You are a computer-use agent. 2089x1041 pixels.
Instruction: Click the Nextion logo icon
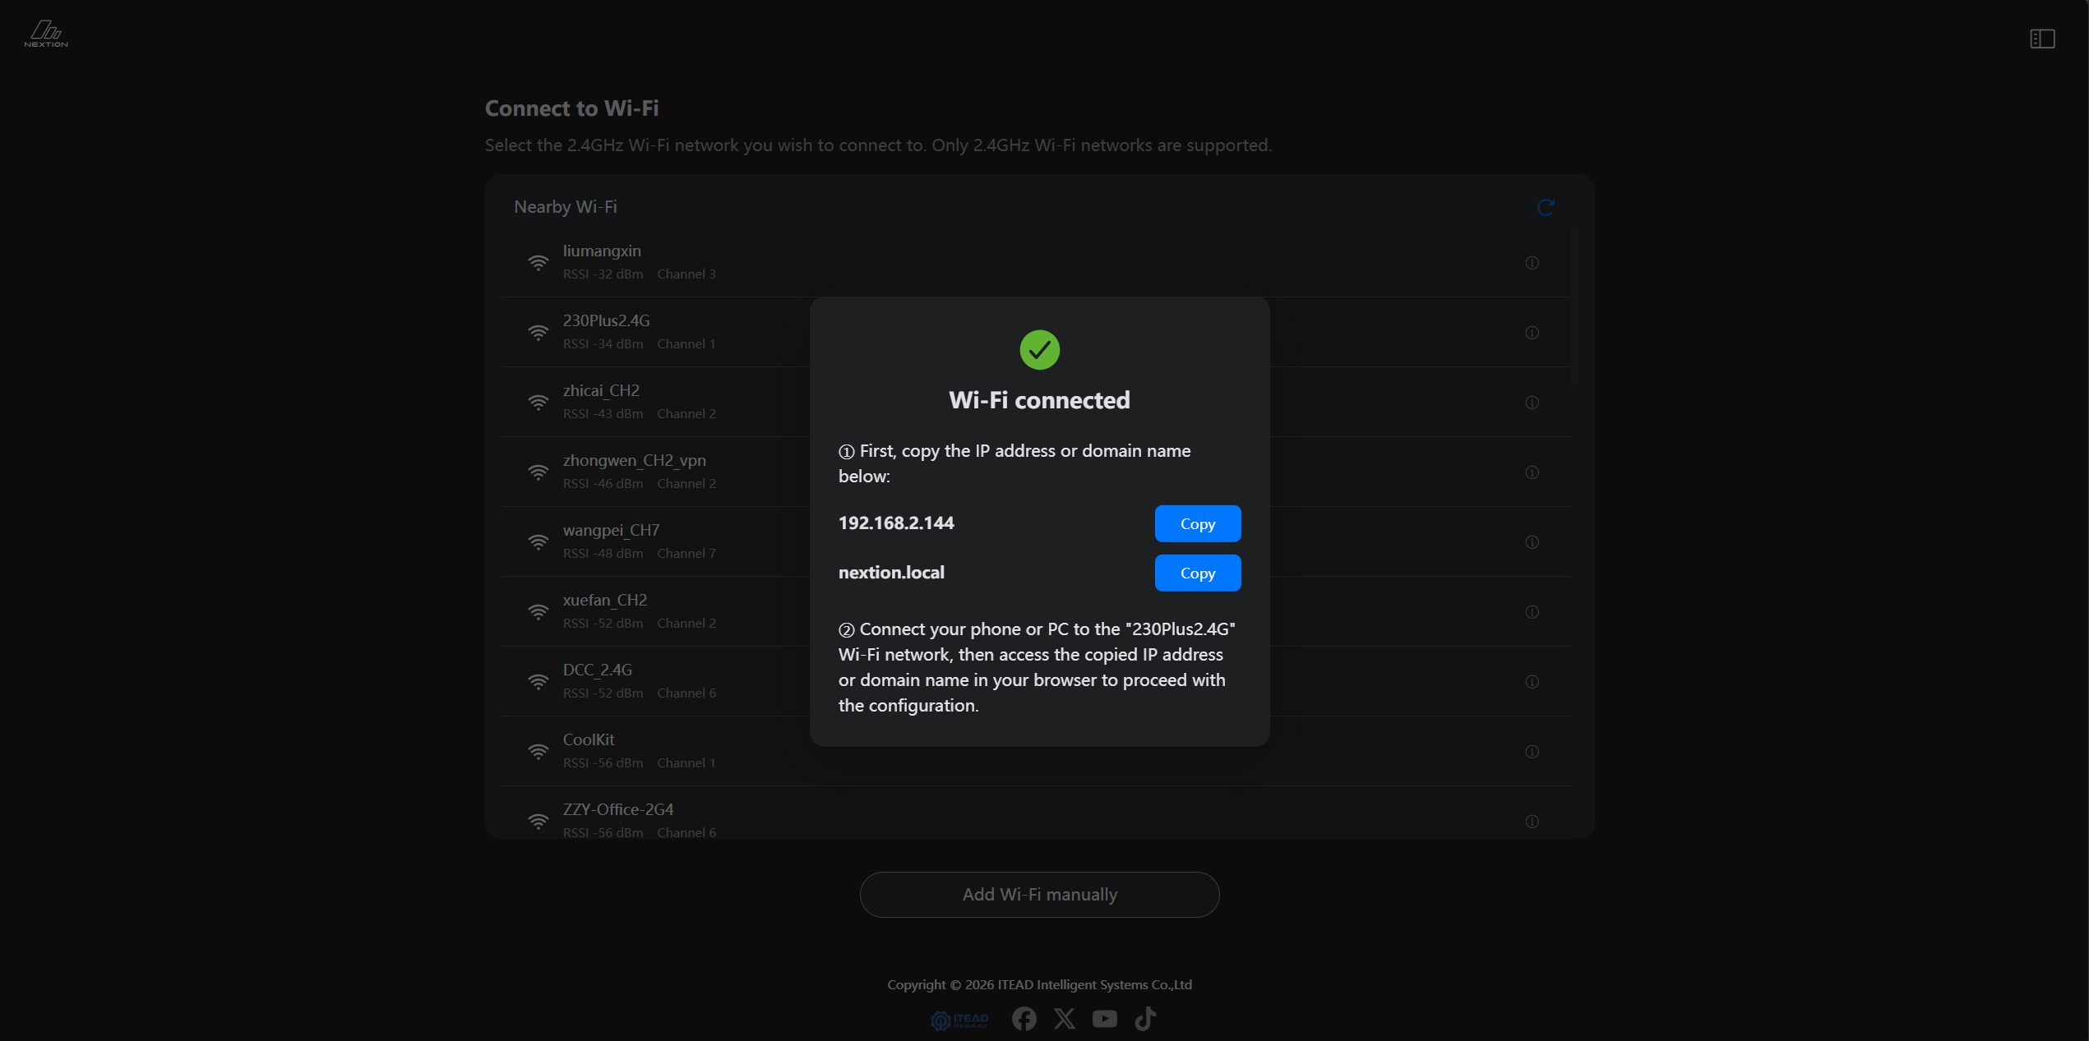(x=46, y=34)
